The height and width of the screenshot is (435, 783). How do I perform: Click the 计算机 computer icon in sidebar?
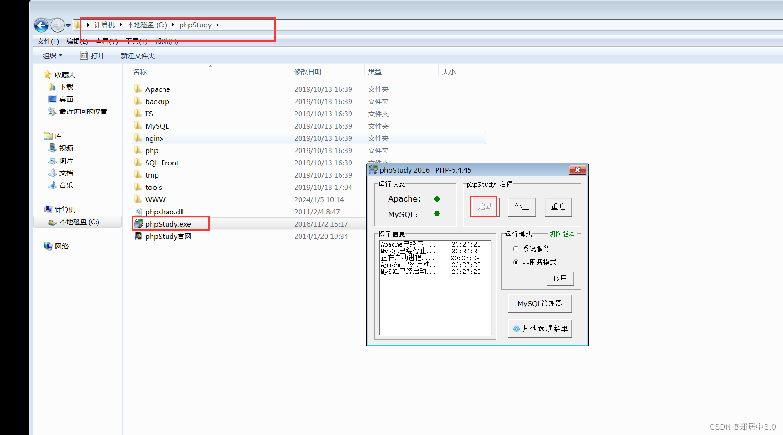[x=48, y=209]
